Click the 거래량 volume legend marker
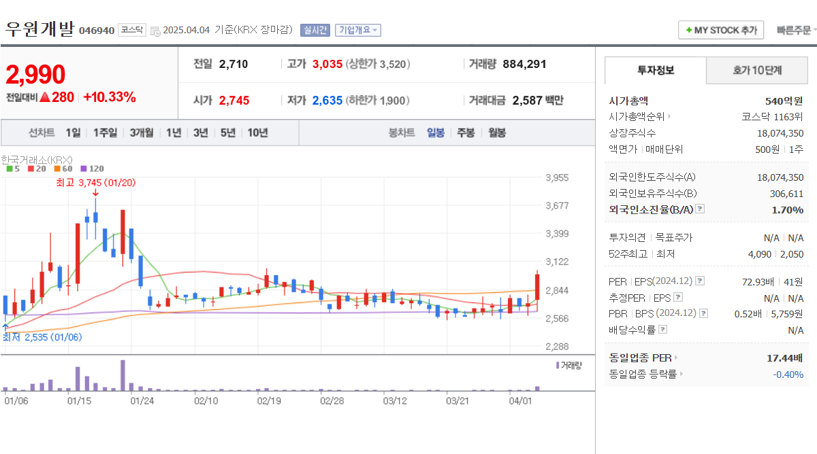This screenshot has width=817, height=454. 568,365
